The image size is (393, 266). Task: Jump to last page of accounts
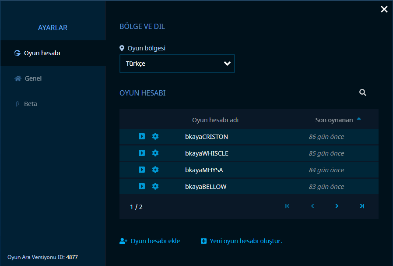click(x=362, y=206)
